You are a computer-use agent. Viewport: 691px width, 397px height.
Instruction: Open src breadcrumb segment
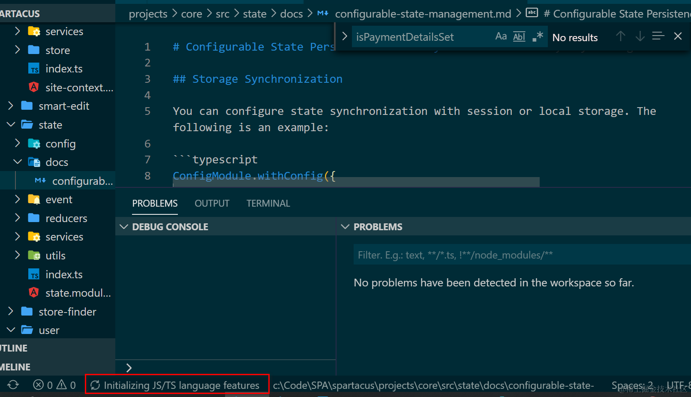222,14
